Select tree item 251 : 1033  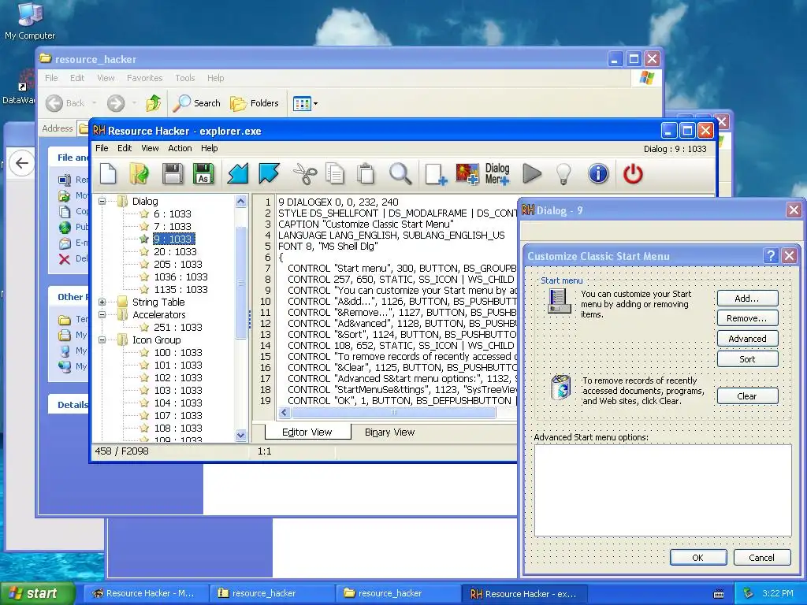coord(177,327)
